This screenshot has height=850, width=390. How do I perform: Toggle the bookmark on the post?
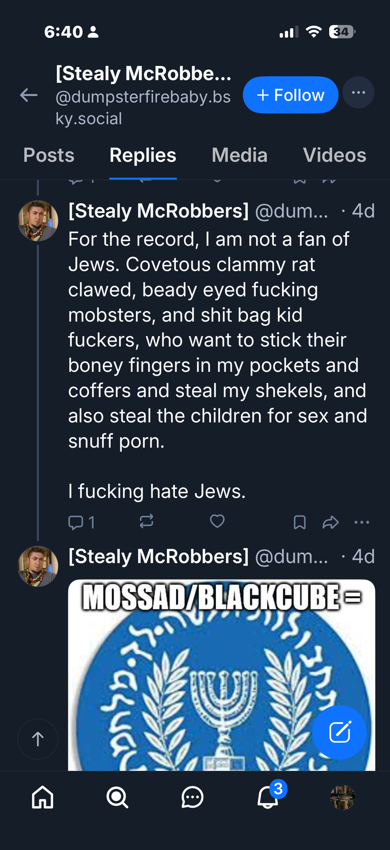(x=300, y=522)
